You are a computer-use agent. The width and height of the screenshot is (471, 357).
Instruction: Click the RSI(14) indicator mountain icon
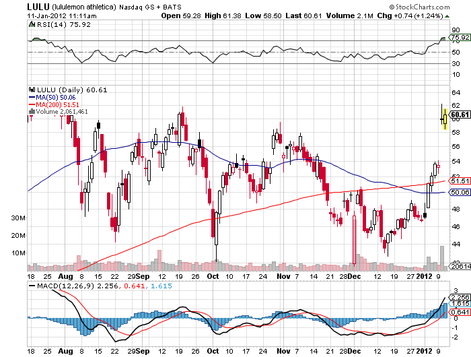point(32,24)
